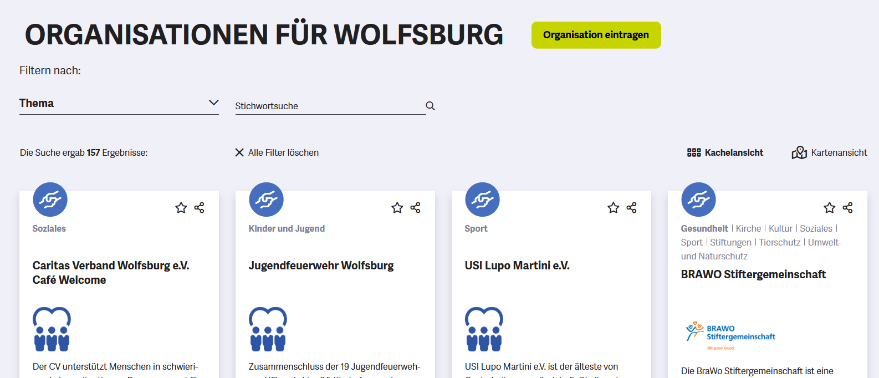879x378 pixels.
Task: Open the Thema filter dropdown
Action: 119,103
